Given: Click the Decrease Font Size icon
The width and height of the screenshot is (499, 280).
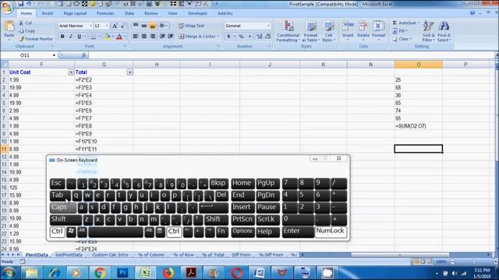Looking at the screenshot, I should tap(122, 26).
